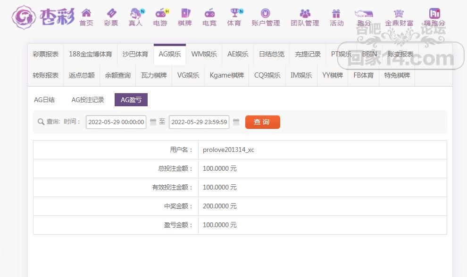Switch to the AG投注记录 tab
This screenshot has height=277, width=467.
point(88,100)
